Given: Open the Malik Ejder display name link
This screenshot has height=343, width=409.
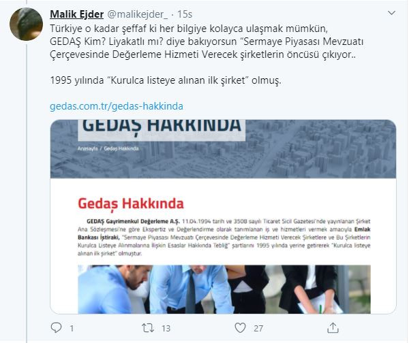Looking at the screenshot, I should [76, 14].
